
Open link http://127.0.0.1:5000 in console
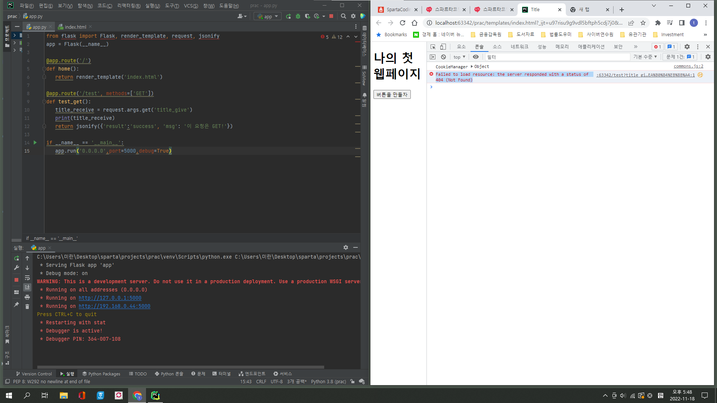[x=110, y=298]
